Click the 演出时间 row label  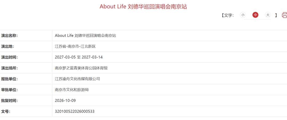[10, 57]
